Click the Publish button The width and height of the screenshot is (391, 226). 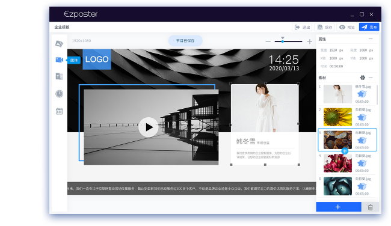(x=369, y=27)
